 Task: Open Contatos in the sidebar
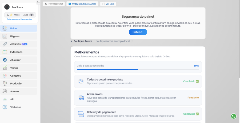coord(19,76)
